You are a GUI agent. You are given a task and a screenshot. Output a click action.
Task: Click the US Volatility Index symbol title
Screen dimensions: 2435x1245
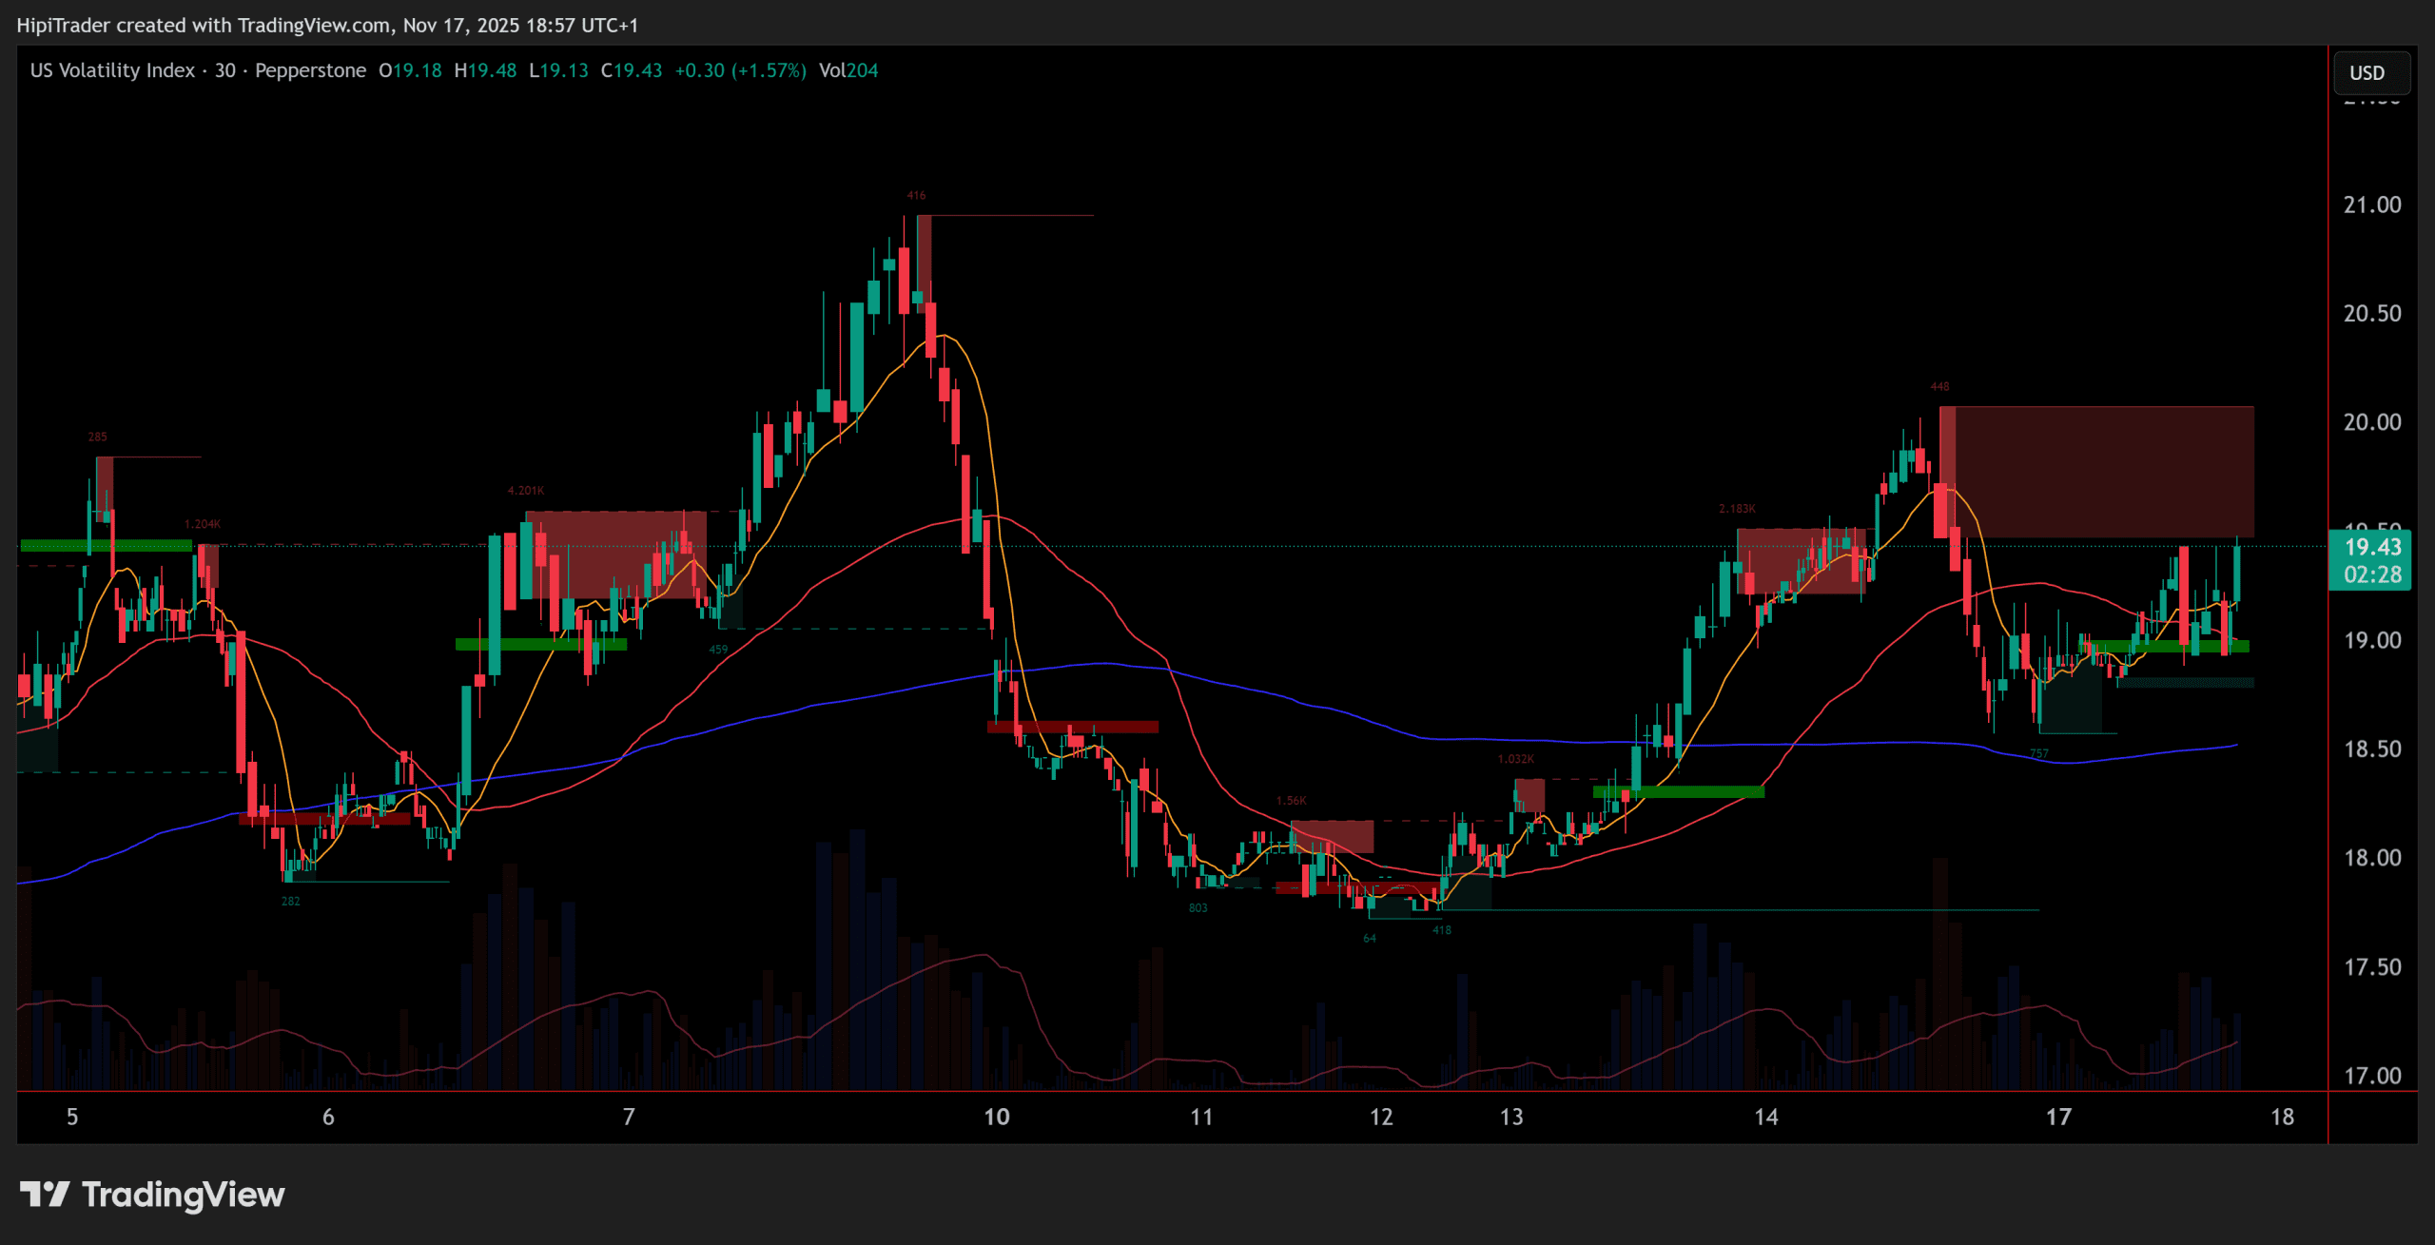click(112, 70)
